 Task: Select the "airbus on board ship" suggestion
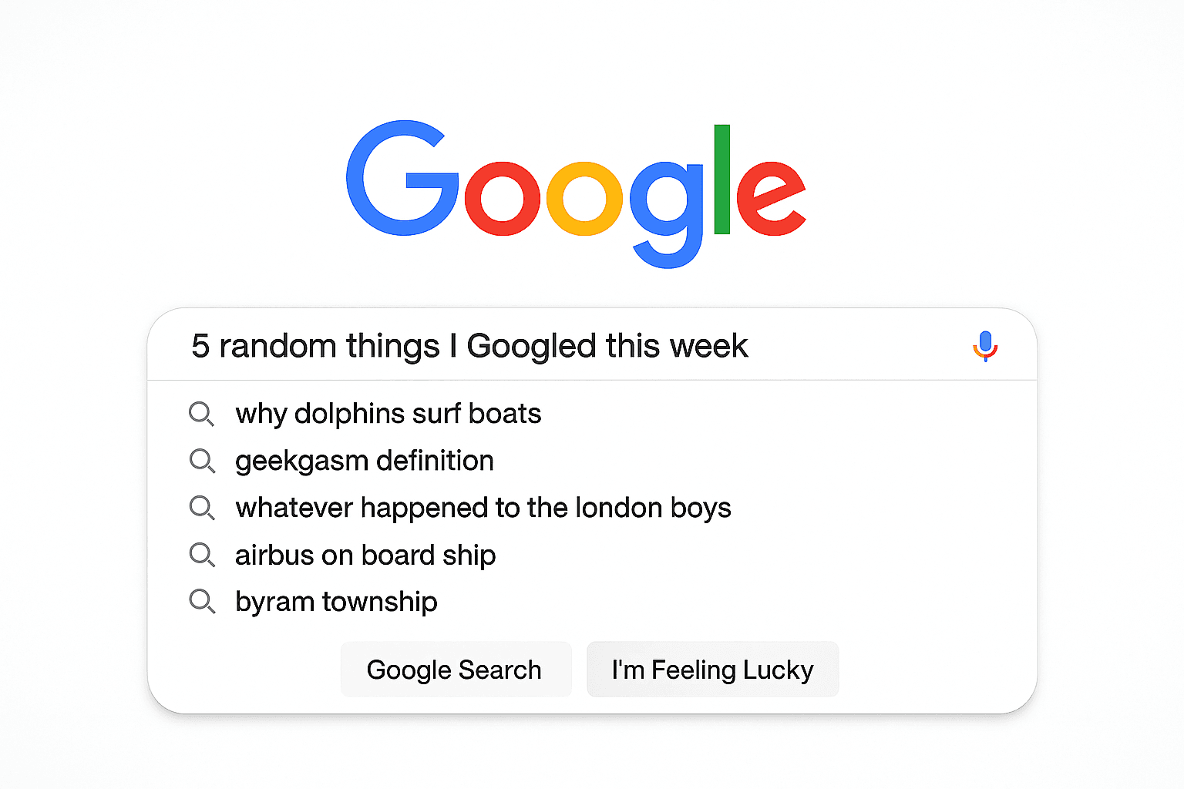click(365, 555)
